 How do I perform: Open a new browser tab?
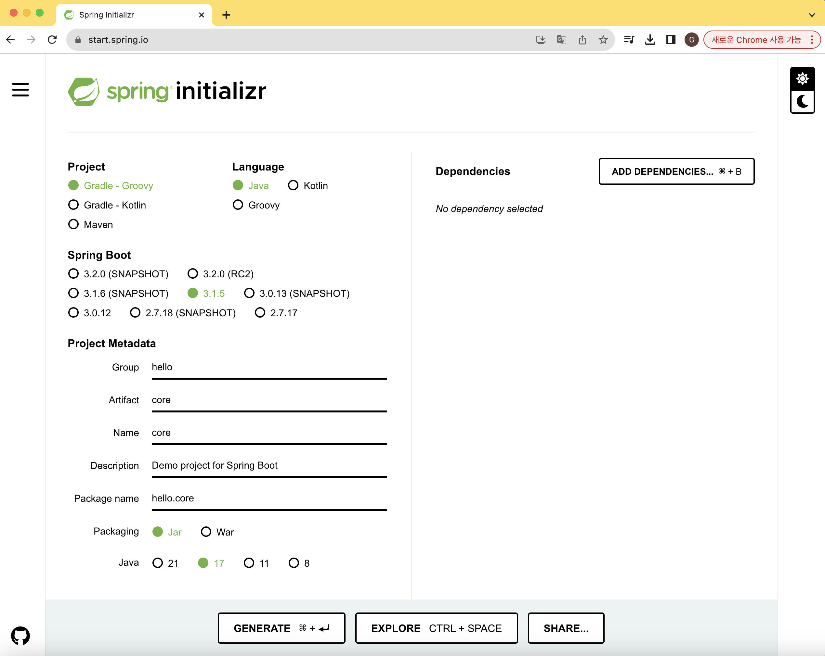point(226,15)
